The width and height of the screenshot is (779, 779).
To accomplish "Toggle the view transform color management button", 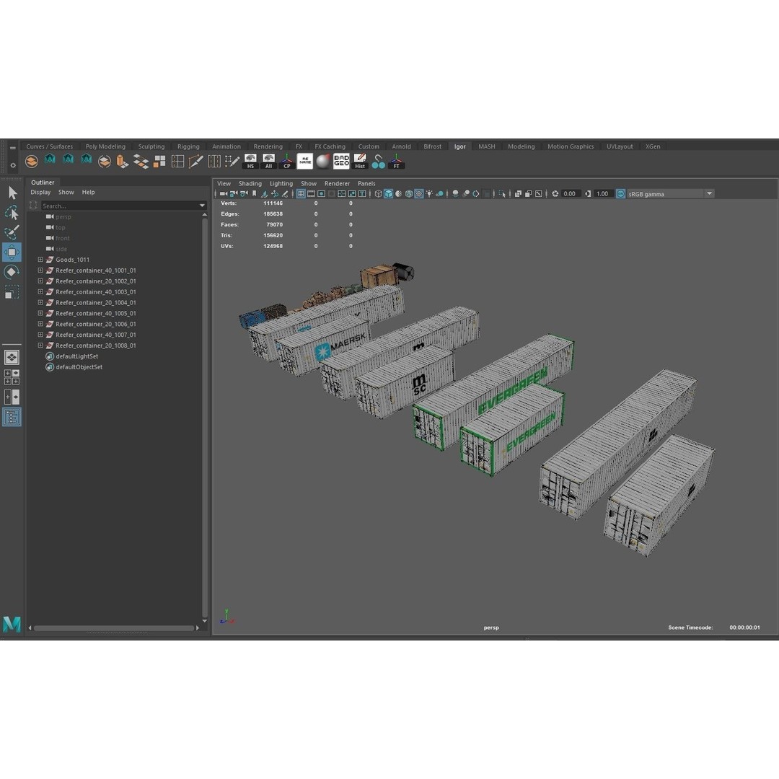I will coord(620,194).
